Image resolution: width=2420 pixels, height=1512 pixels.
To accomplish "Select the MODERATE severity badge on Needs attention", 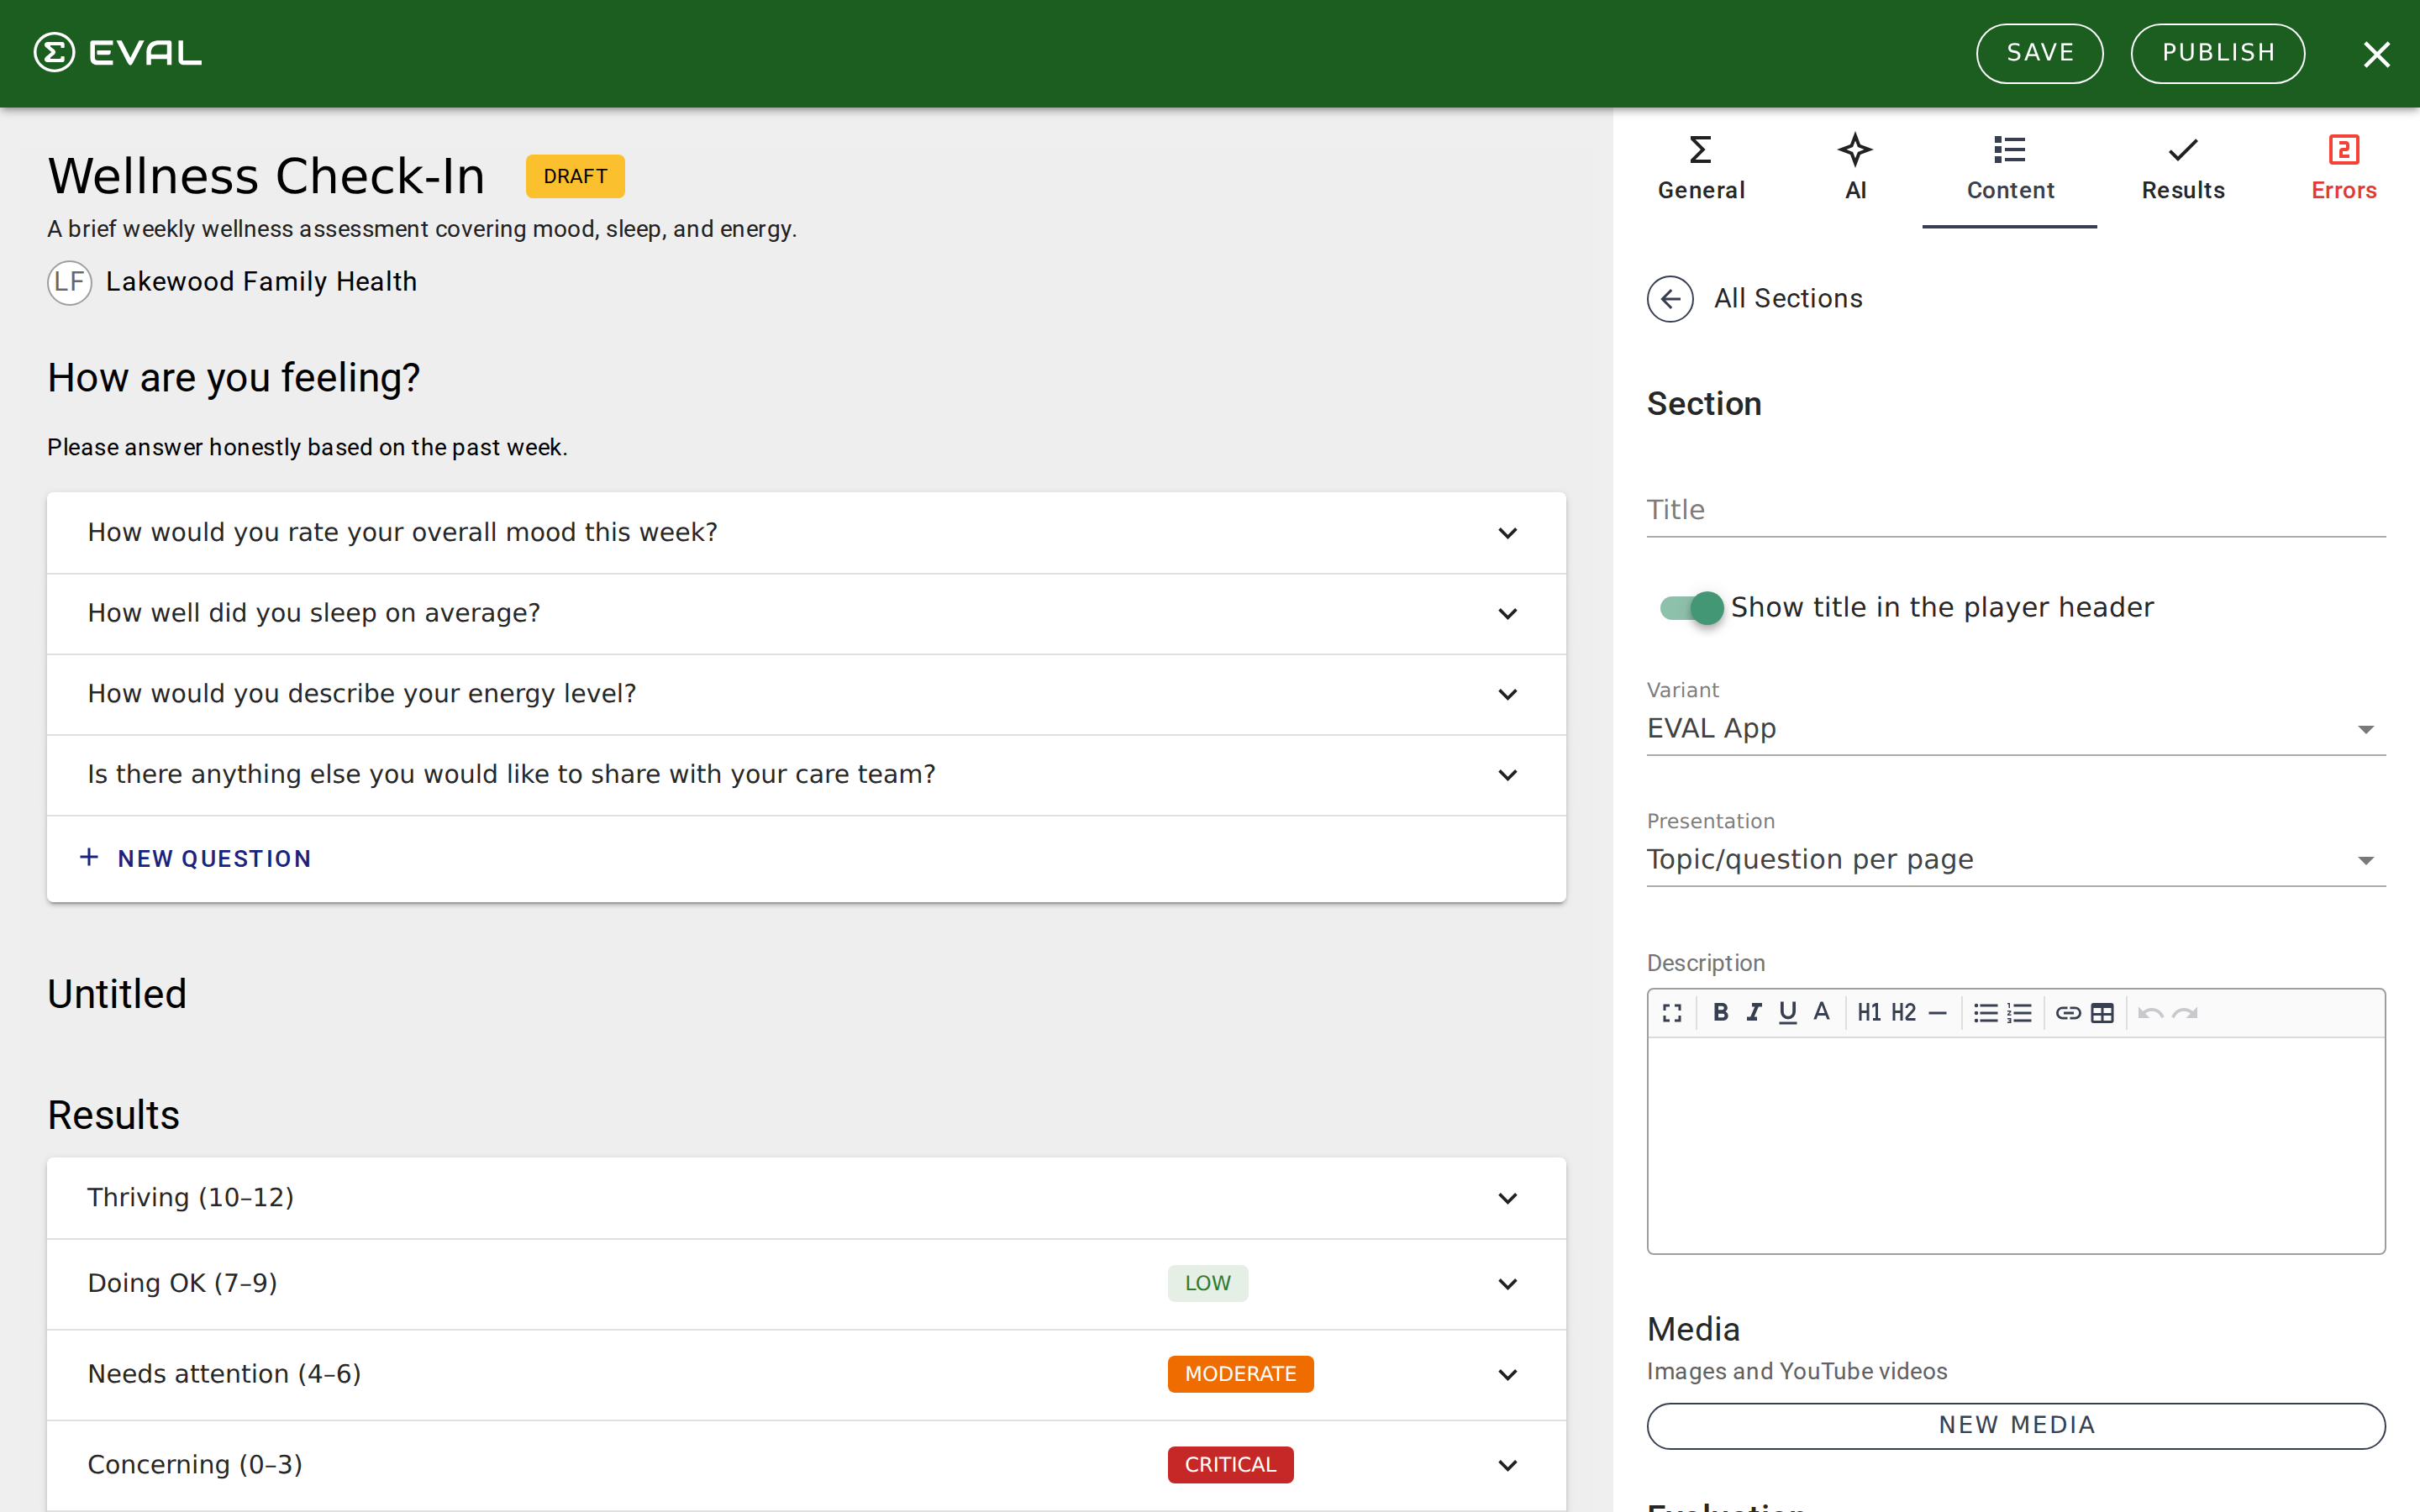I will tap(1240, 1373).
